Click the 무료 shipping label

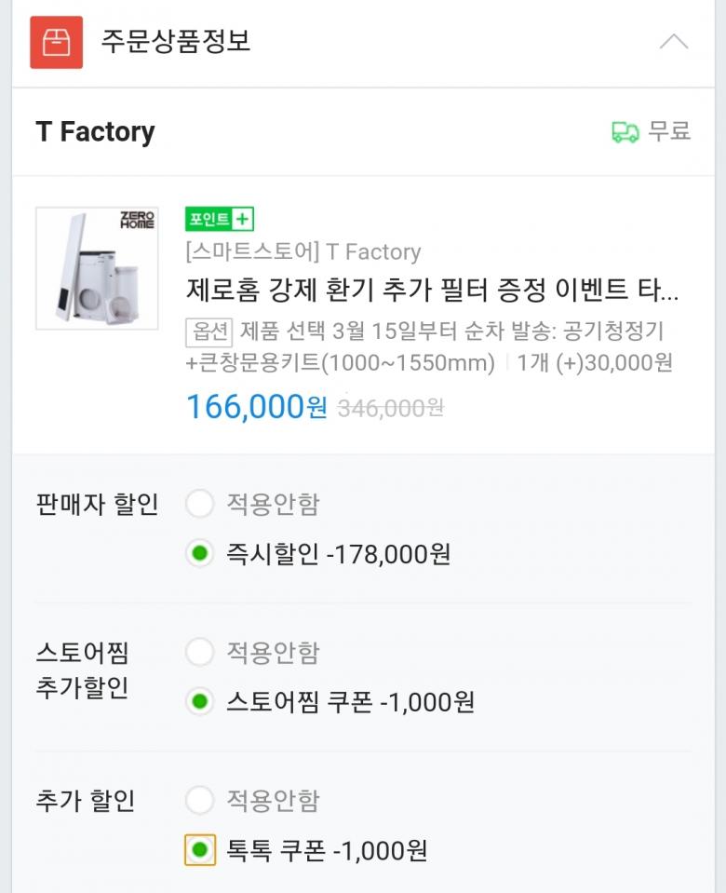669,132
